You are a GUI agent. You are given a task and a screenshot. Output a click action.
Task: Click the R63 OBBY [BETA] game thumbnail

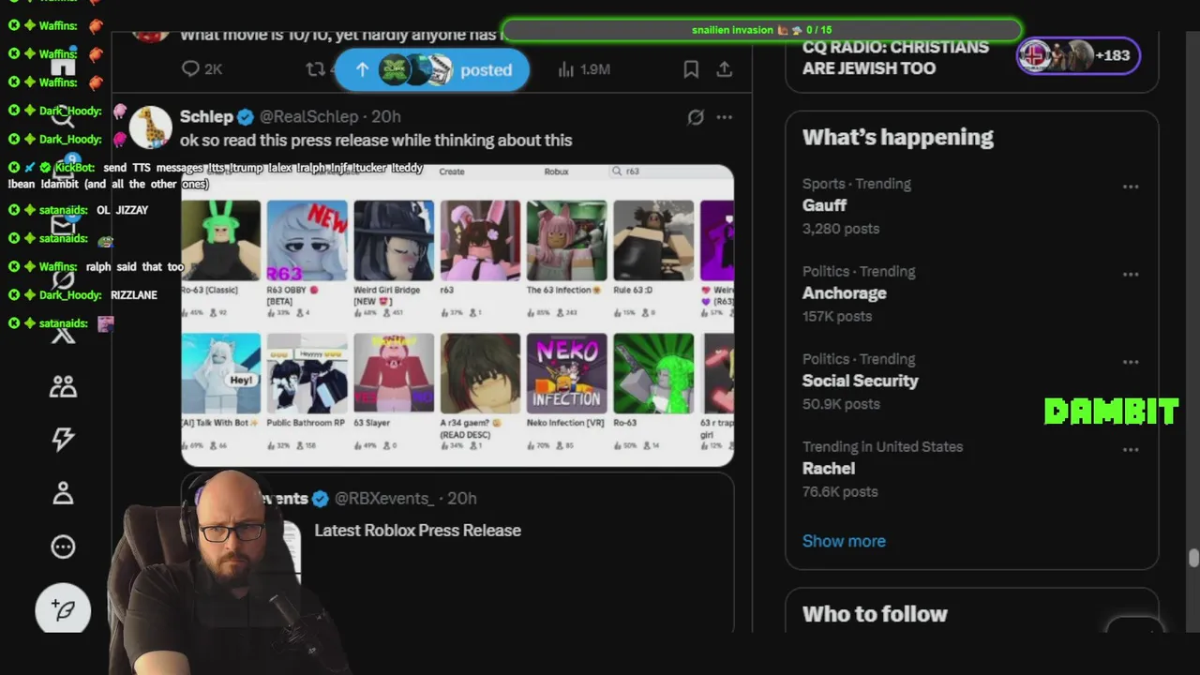[x=307, y=240]
